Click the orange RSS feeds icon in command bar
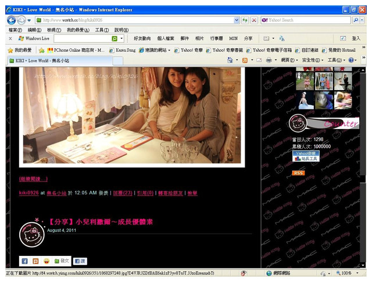 point(245,60)
